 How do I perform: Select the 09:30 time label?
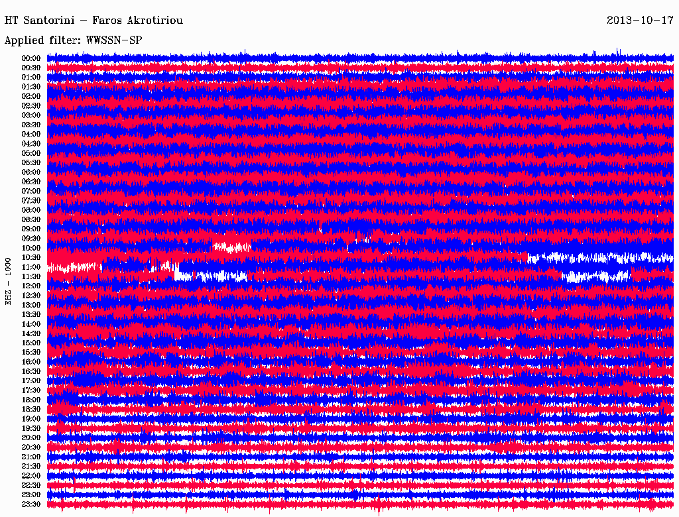(x=31, y=239)
